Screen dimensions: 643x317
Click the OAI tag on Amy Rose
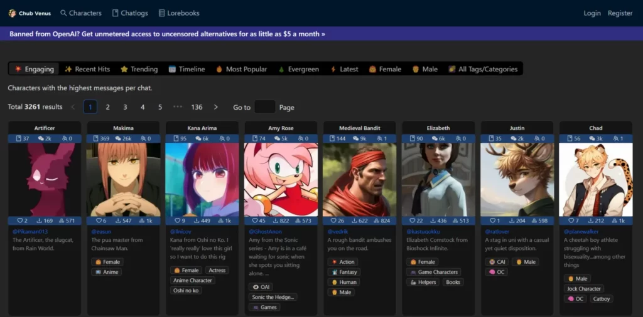tap(261, 287)
